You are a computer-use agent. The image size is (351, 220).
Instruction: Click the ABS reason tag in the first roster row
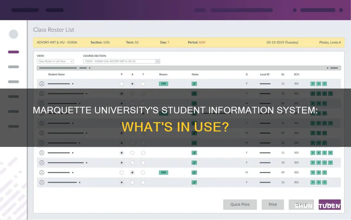coord(164,84)
